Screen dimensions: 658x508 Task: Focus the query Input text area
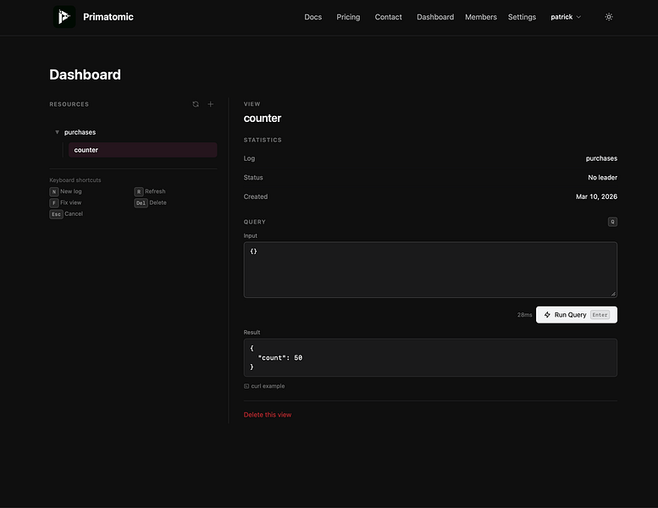tap(429, 269)
